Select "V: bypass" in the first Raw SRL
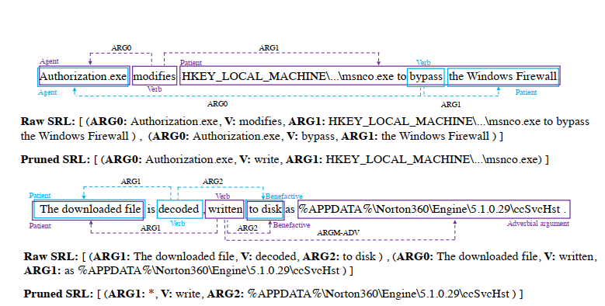 [x=311, y=136]
